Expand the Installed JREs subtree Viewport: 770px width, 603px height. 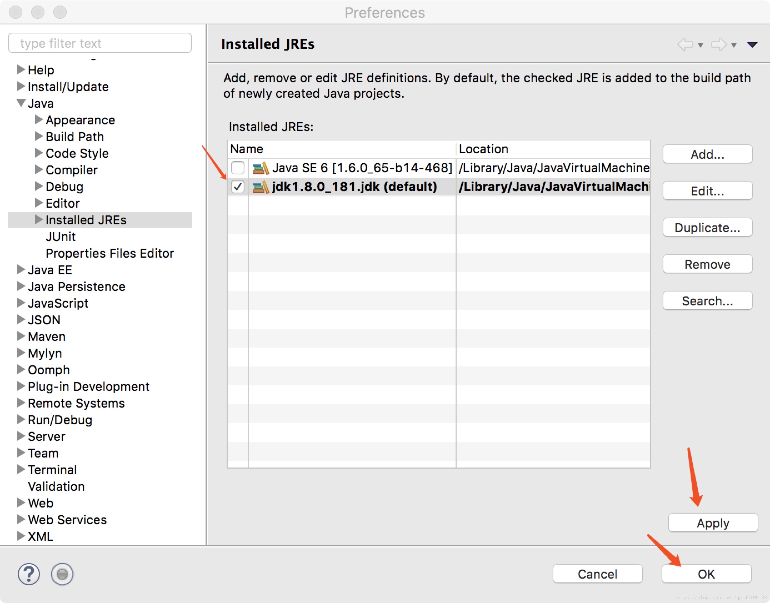(39, 220)
